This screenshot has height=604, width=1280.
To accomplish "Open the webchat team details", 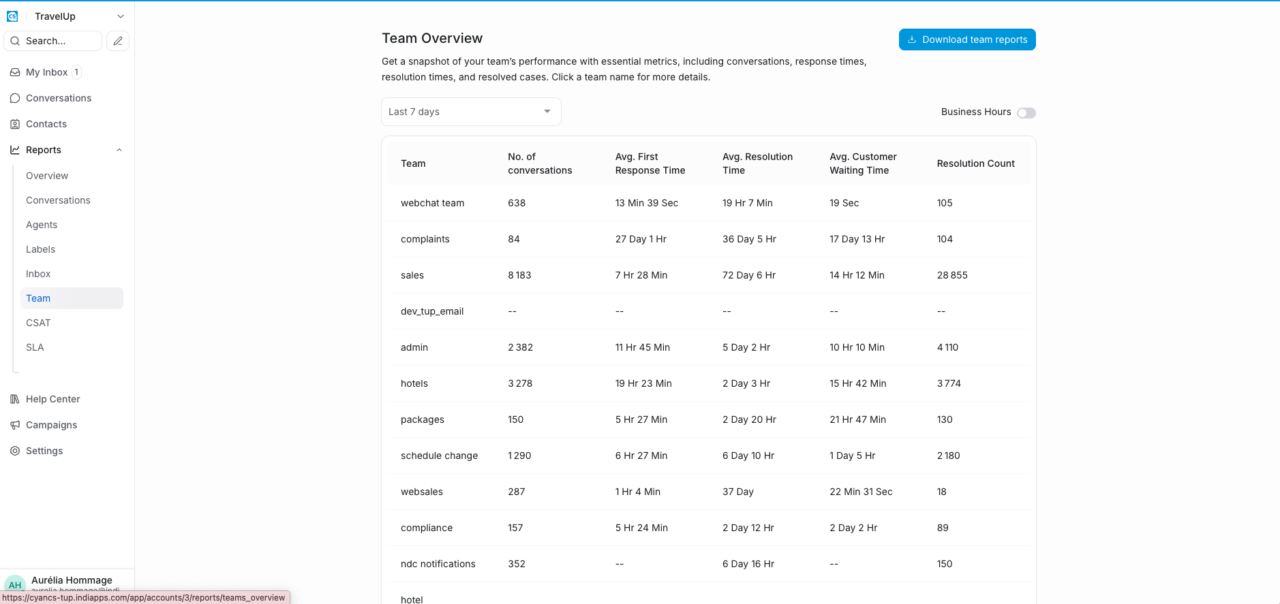I will [432, 203].
